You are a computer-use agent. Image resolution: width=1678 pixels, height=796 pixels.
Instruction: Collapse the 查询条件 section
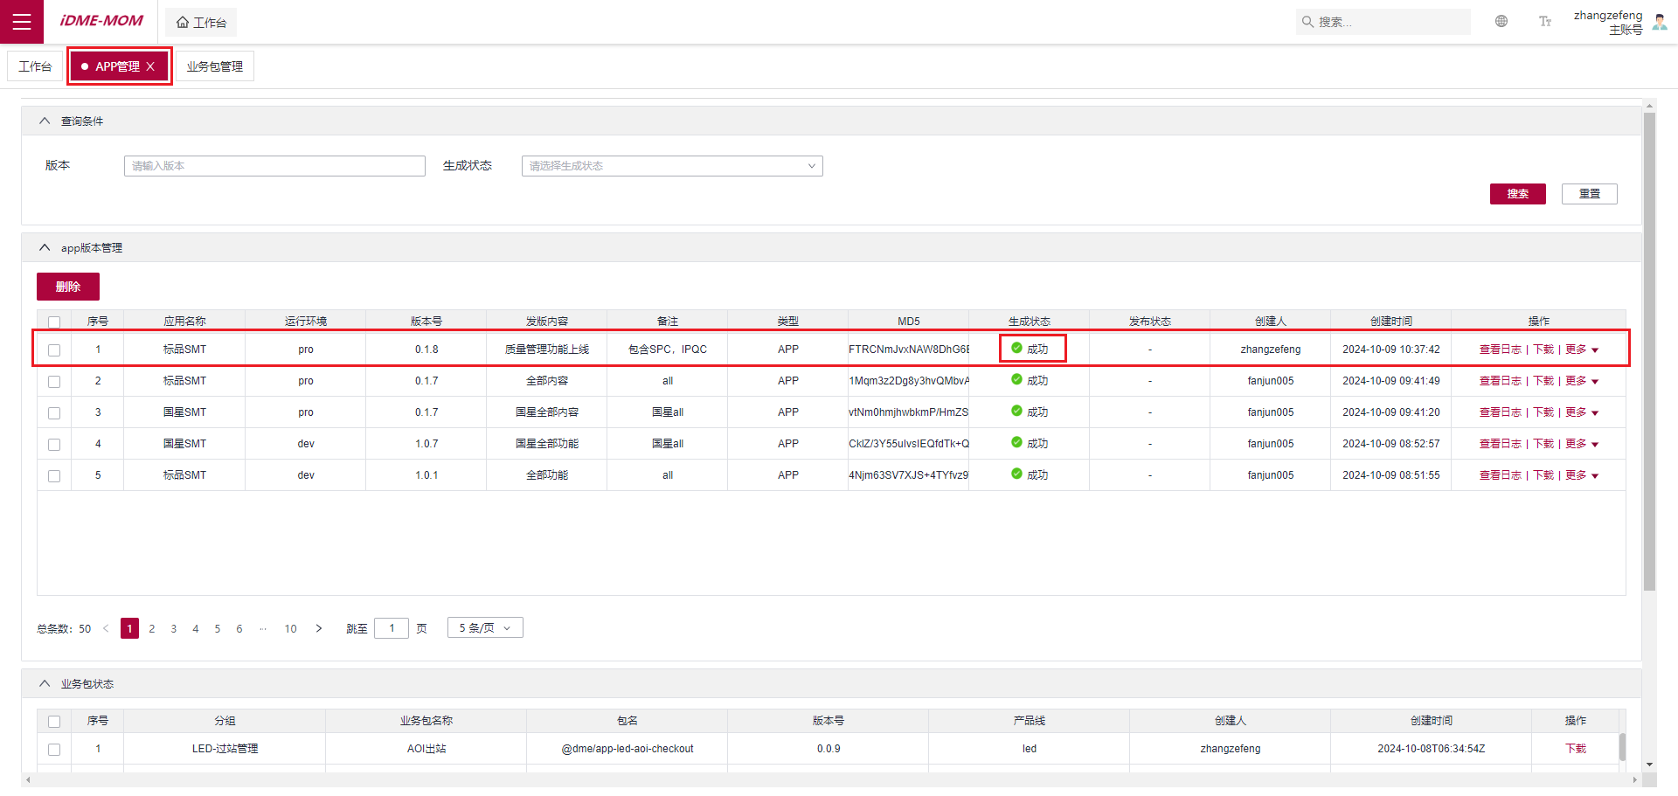[x=45, y=120]
